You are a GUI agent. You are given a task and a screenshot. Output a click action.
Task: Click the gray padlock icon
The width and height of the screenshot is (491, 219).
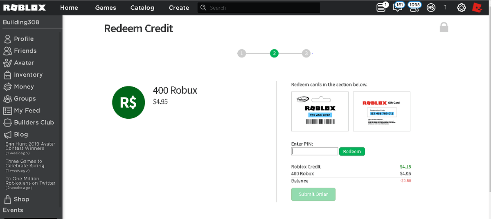tap(444, 27)
